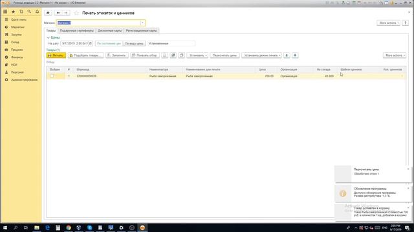Click Показать отбор button
The height and width of the screenshot is (232, 414).
(x=145, y=55)
